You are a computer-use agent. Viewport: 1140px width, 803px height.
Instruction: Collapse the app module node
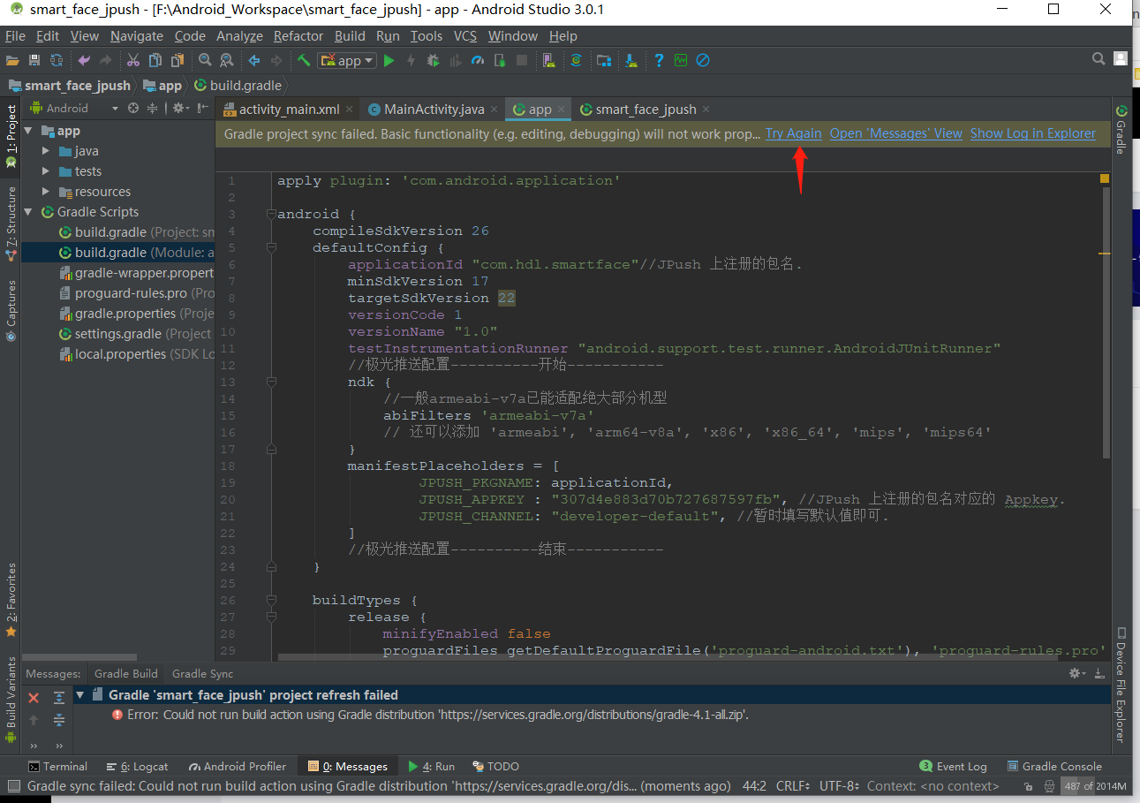[28, 131]
